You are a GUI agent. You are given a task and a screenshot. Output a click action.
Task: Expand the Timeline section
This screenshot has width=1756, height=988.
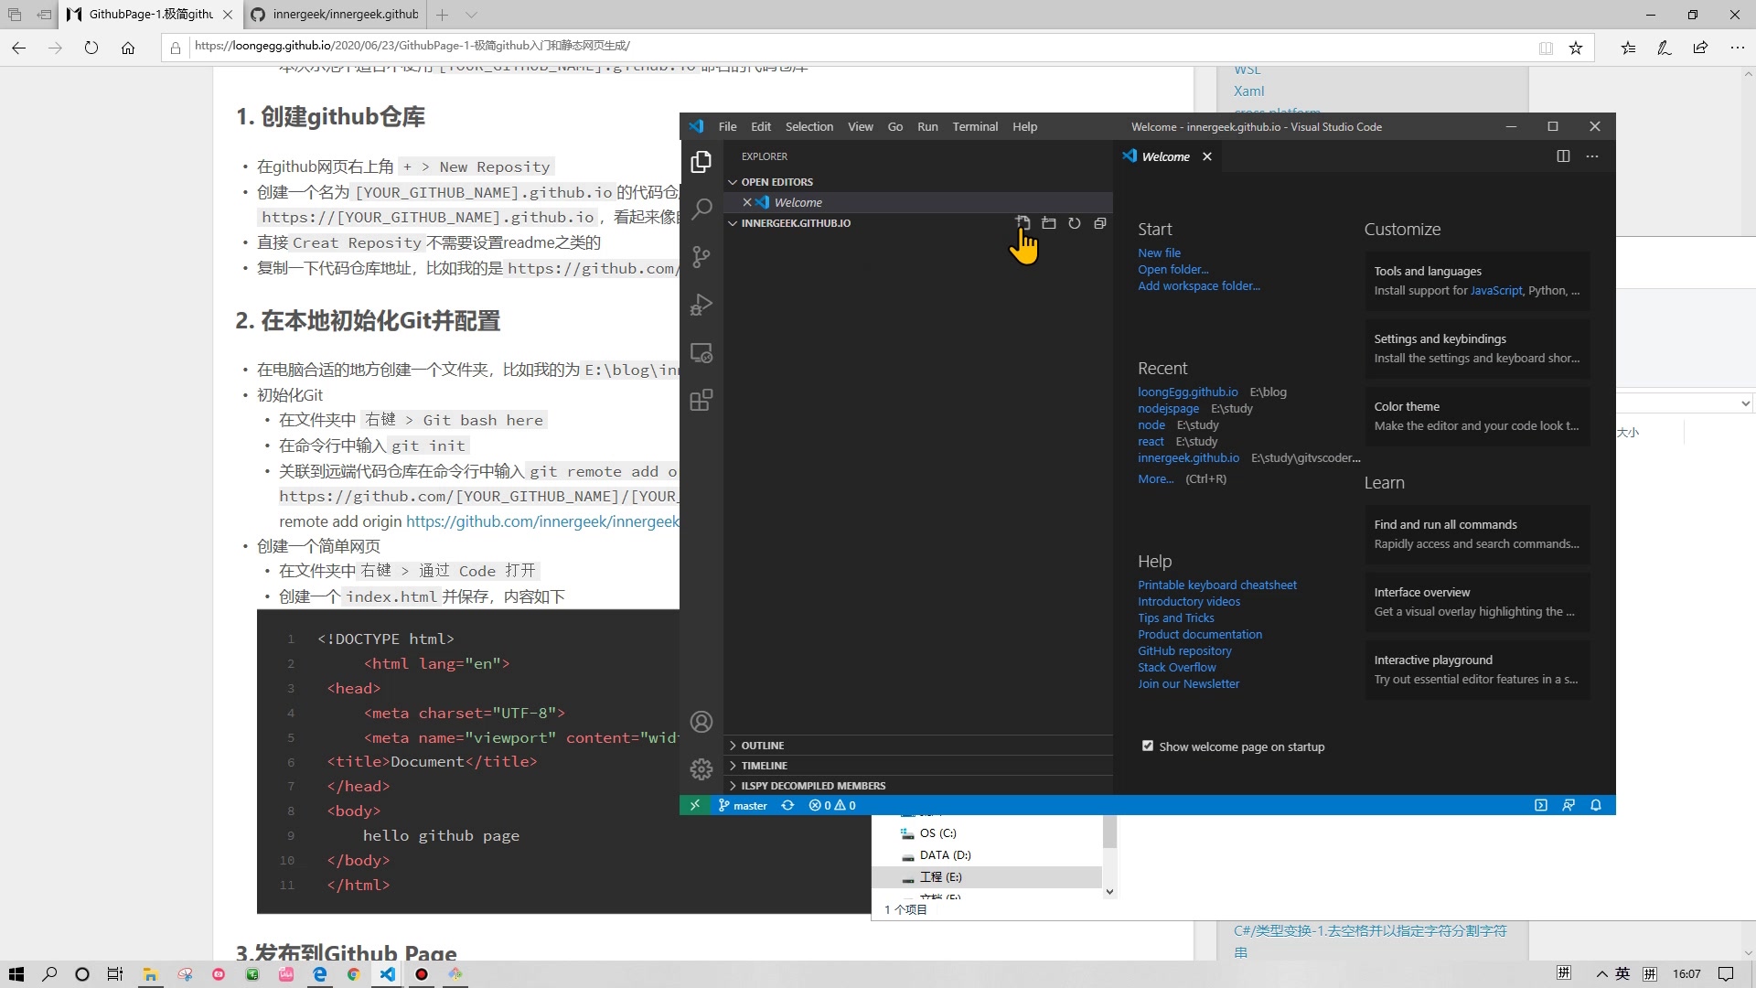pos(918,766)
